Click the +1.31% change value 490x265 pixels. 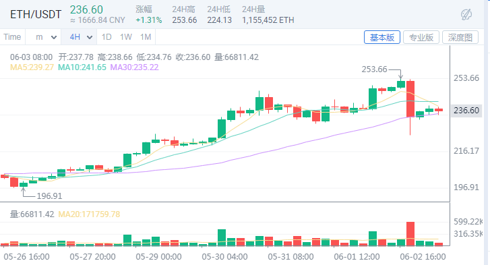pos(149,20)
